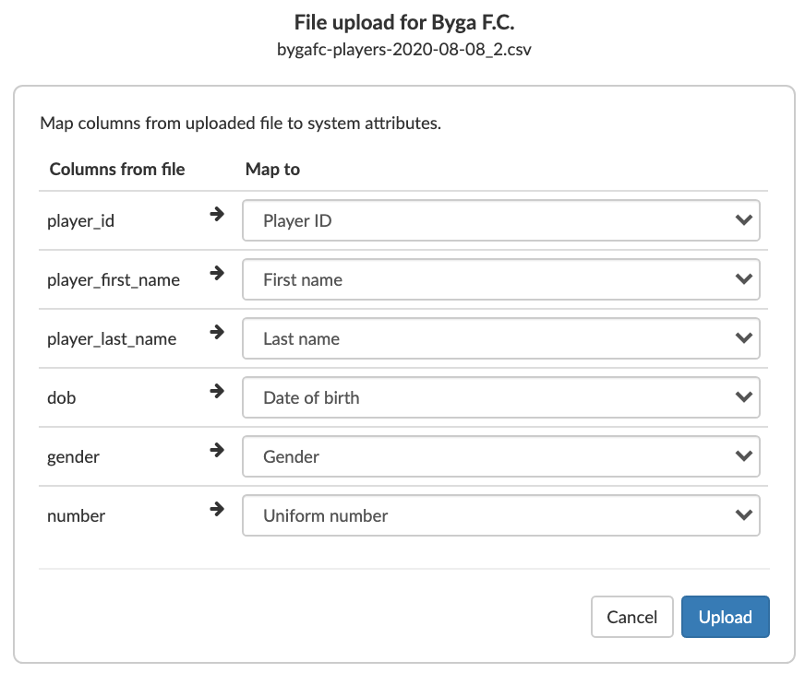Open the Player ID mapping dropdown
The width and height of the screenshot is (805, 673).
coord(501,220)
